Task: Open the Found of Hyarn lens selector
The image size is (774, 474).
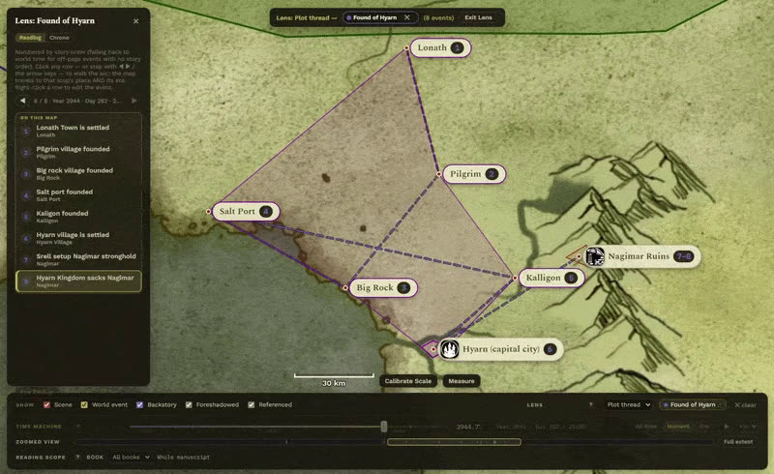Action: tap(693, 405)
